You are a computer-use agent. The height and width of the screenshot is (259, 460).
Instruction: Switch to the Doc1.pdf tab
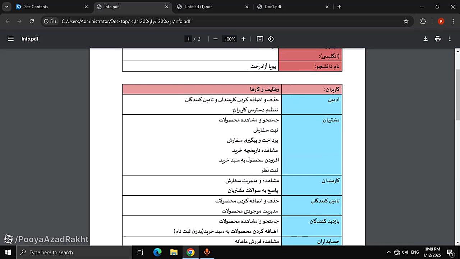[x=293, y=6]
